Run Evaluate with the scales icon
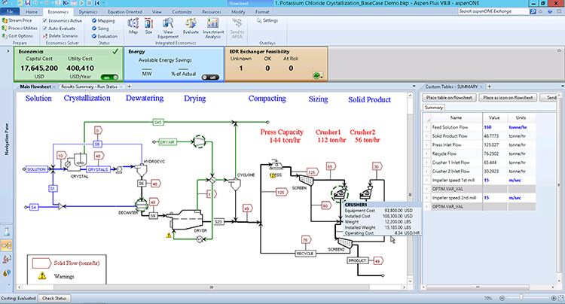This screenshot has width=565, height=304. (x=191, y=26)
